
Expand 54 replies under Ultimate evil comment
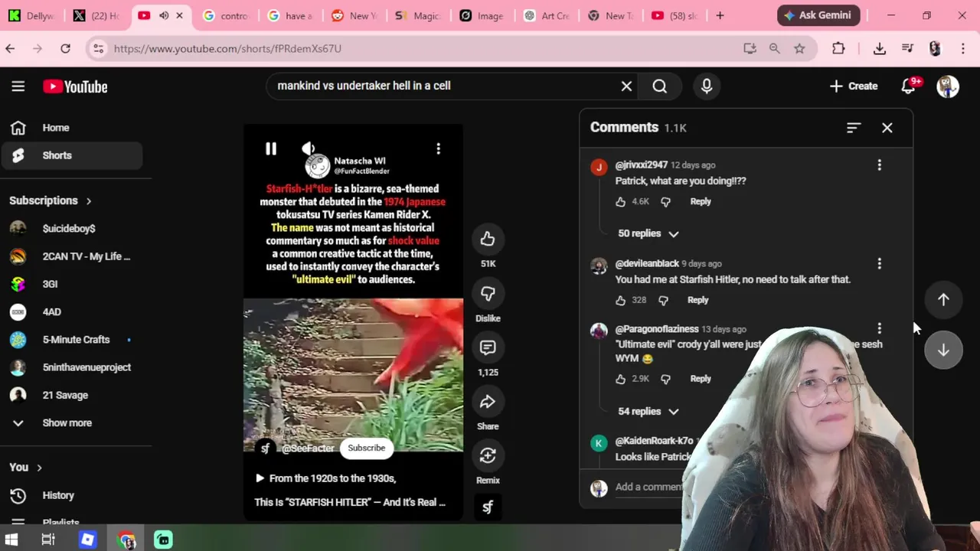point(648,412)
